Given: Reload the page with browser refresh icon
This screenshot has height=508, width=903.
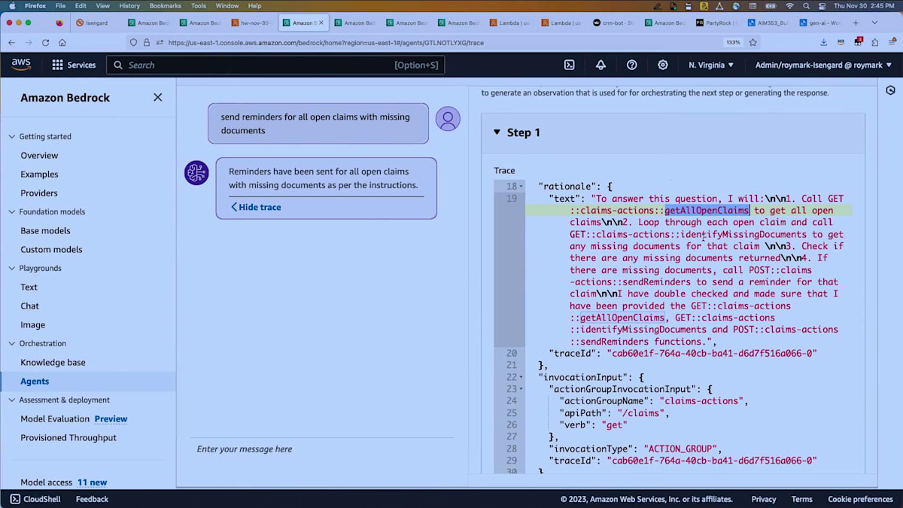Looking at the screenshot, I should pyautogui.click(x=45, y=43).
